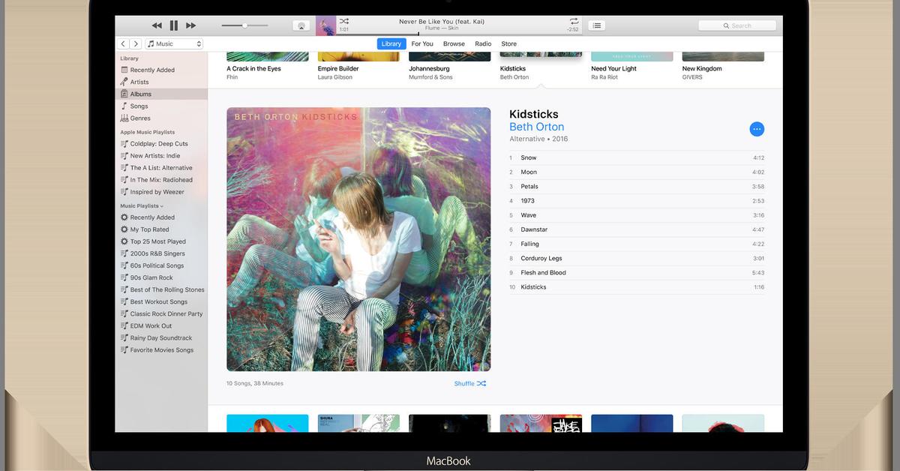900x471 pixels.
Task: Open the Rainy Day Soundtrack playlist
Action: 161,337
